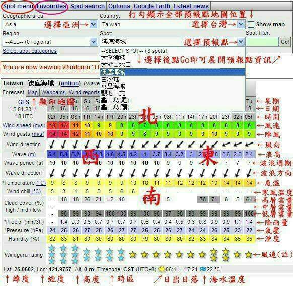Click the Wave (m) unit link

pos(32,154)
